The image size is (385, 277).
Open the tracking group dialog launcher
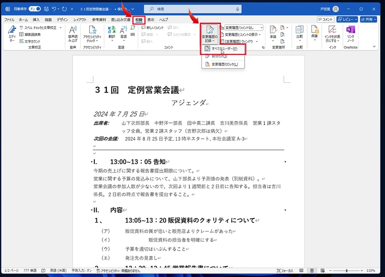[x=263, y=47]
